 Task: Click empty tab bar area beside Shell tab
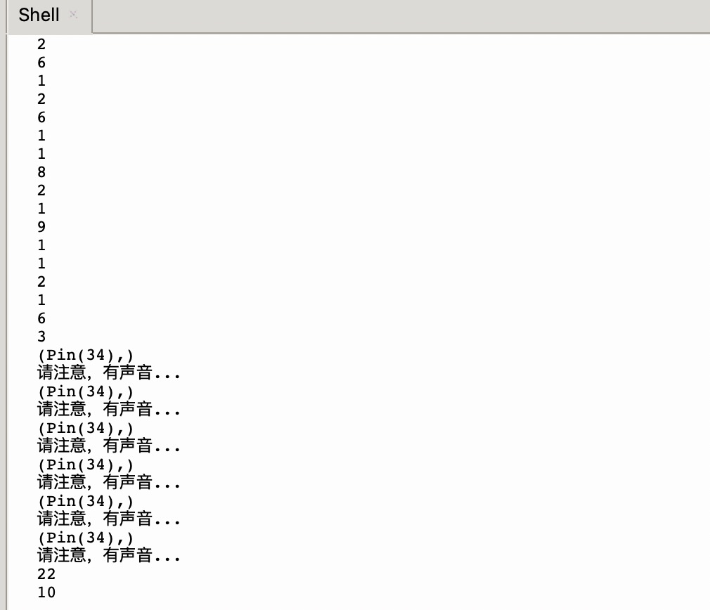click(401, 16)
